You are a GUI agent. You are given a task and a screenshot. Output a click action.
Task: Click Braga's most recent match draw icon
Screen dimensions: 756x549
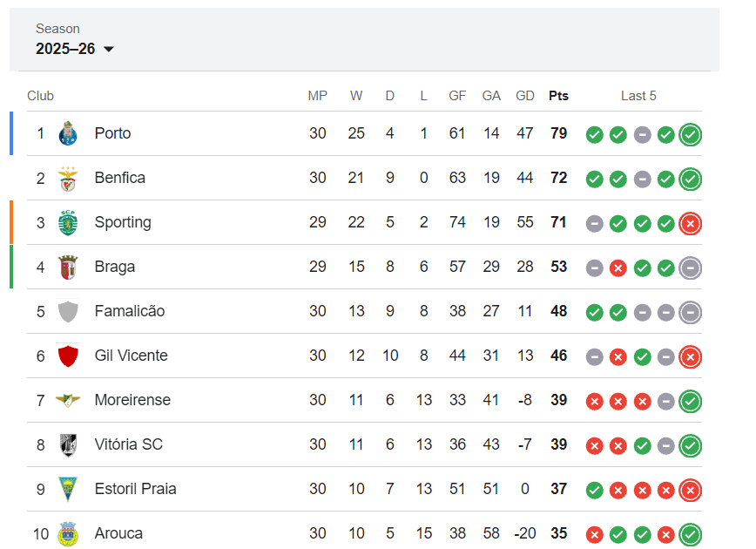691,268
